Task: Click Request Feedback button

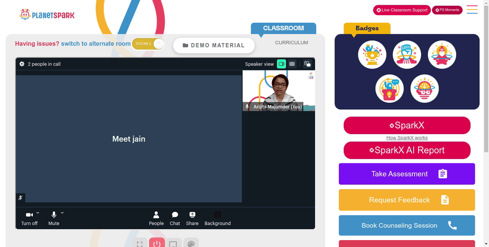Action: pos(407,200)
